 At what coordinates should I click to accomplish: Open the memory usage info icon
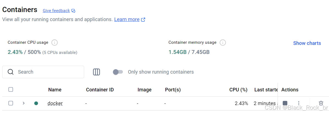pos(223,43)
